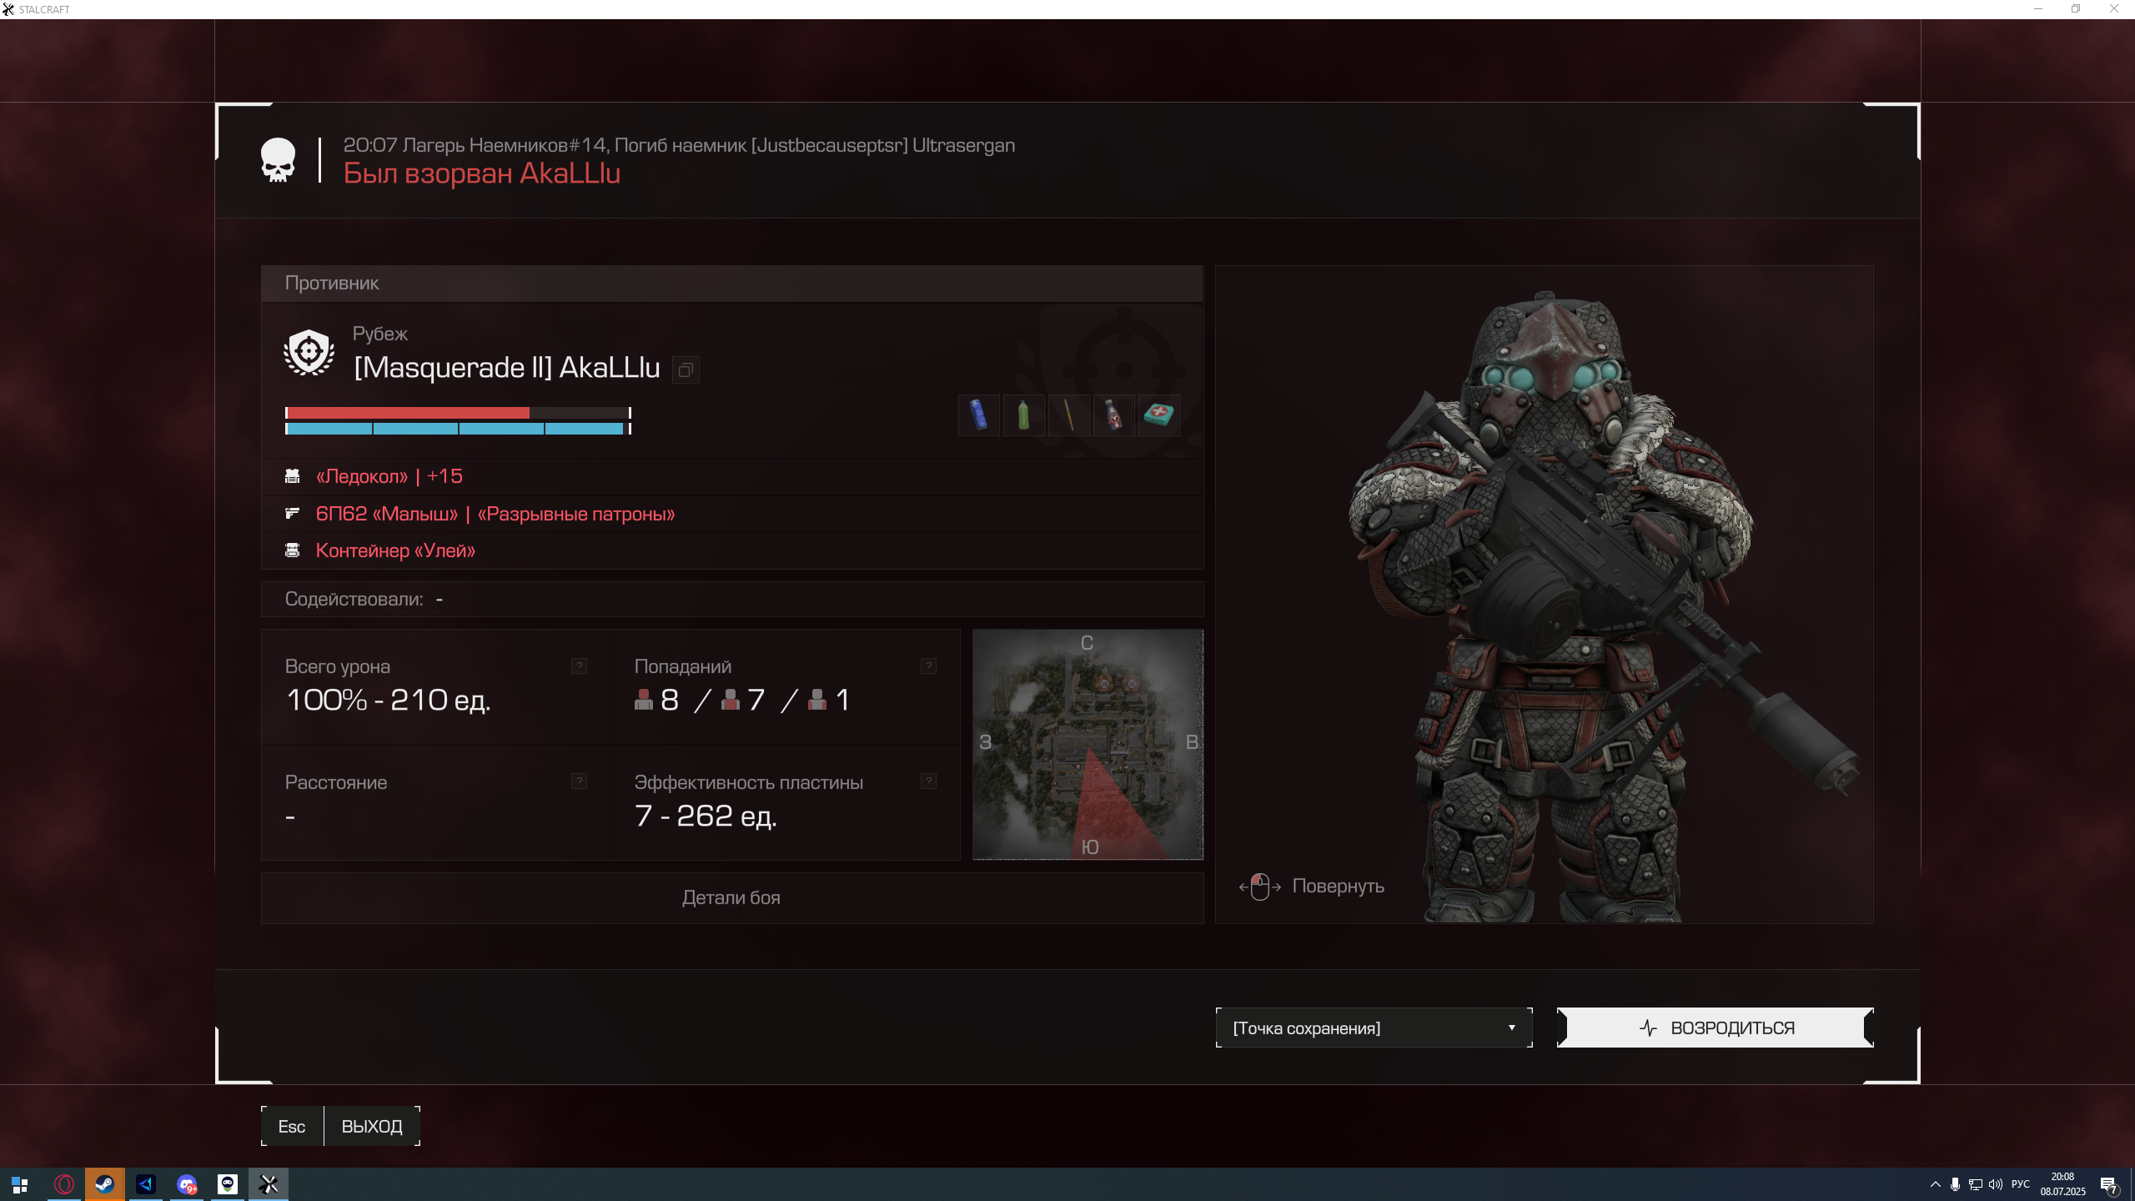The image size is (2135, 1201).
Task: Click the 7 - 262 ед. plate value
Action: pyautogui.click(x=706, y=817)
